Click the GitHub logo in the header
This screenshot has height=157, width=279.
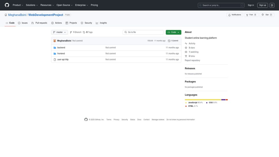pos(7,5)
